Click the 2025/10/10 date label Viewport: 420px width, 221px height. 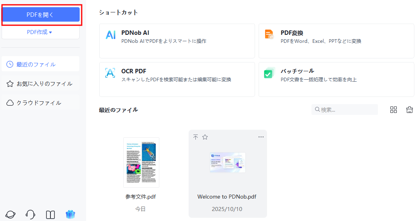pyautogui.click(x=227, y=209)
